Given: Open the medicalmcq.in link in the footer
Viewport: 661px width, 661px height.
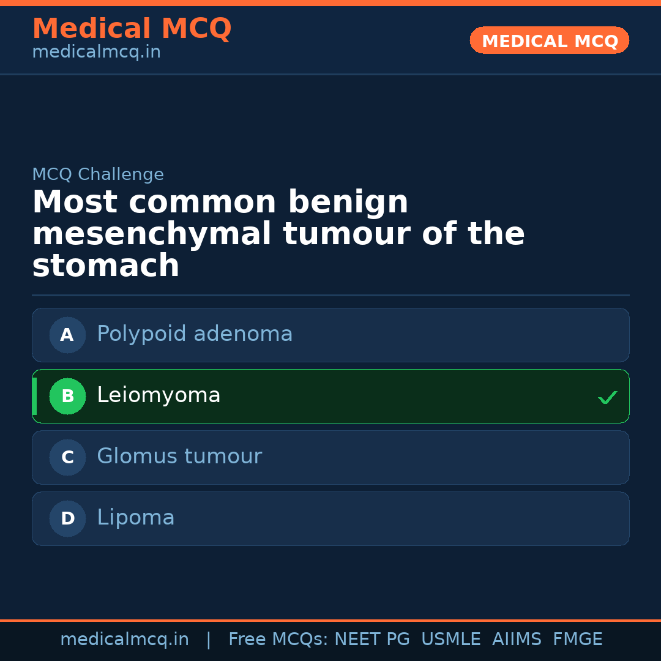Looking at the screenshot, I should (x=124, y=640).
